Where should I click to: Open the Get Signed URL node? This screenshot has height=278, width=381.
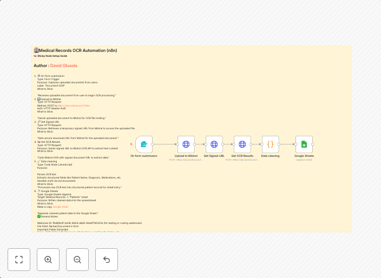214,144
